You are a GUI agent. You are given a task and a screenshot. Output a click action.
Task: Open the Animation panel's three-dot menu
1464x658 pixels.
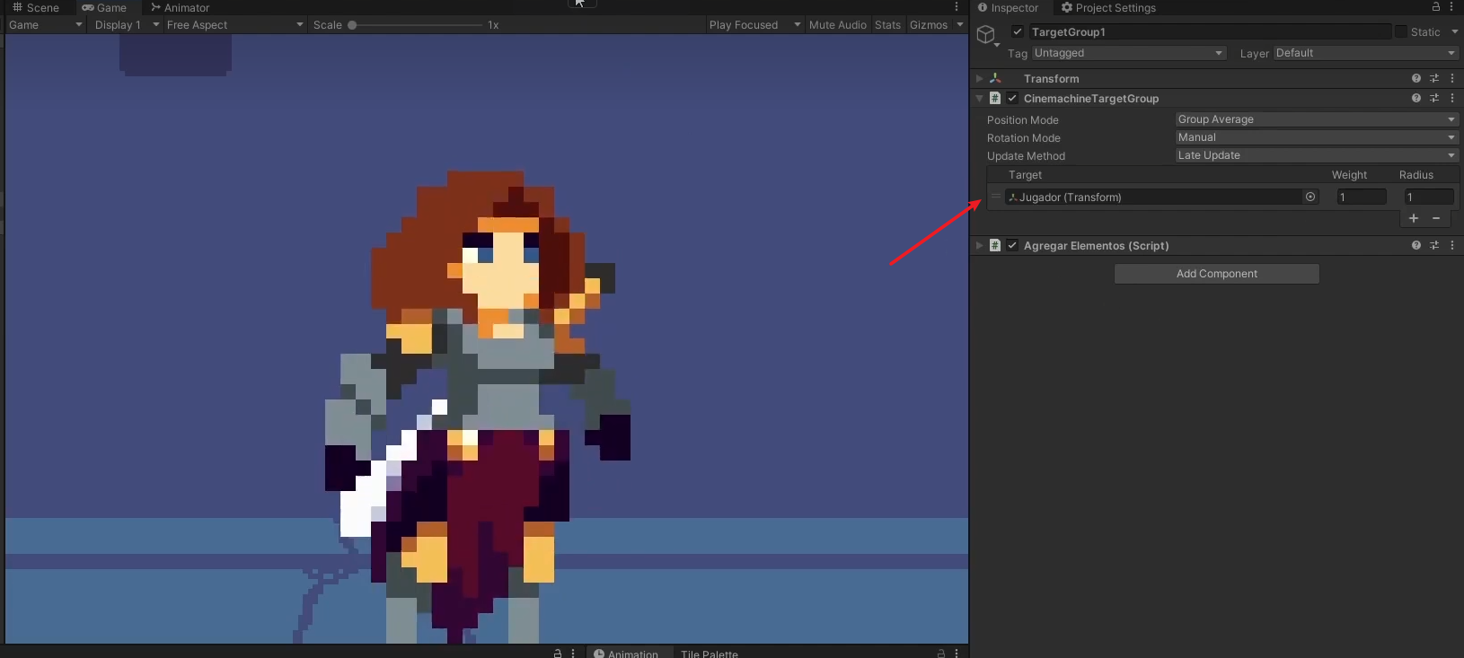pos(957,654)
